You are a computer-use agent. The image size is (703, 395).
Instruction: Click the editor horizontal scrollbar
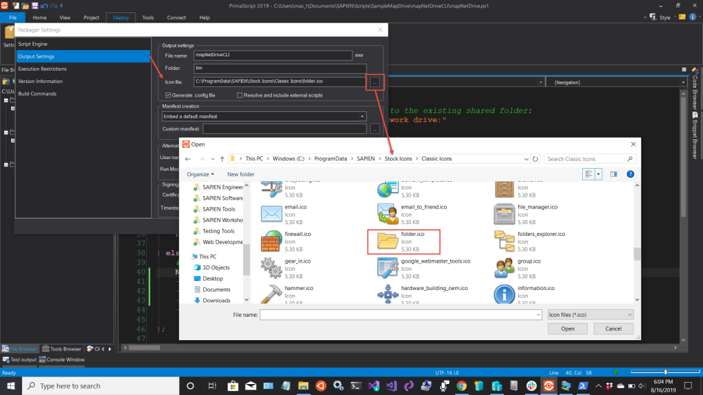pos(144,348)
